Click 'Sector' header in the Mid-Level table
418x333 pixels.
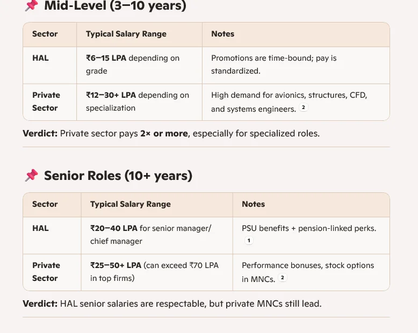(x=45, y=34)
